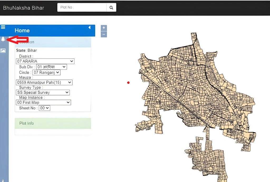Viewport: 270px width, 182px height.
Task: Click the "Mauza :" label
Action: (26, 78)
